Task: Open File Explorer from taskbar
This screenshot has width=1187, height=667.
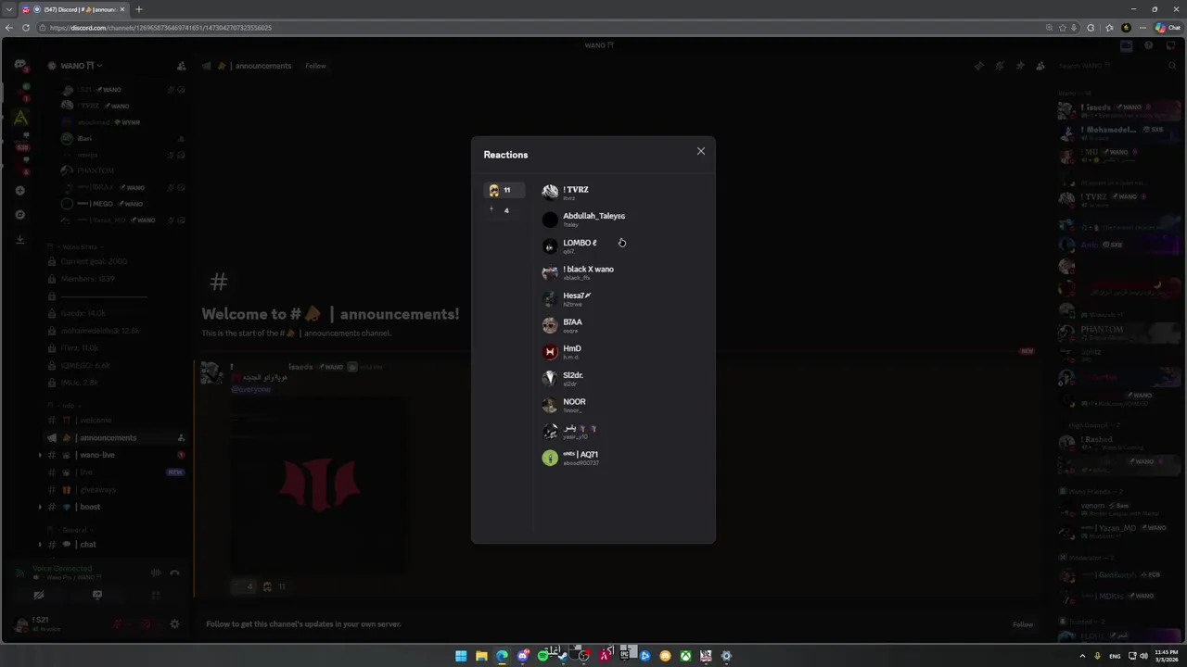Action: pyautogui.click(x=481, y=656)
